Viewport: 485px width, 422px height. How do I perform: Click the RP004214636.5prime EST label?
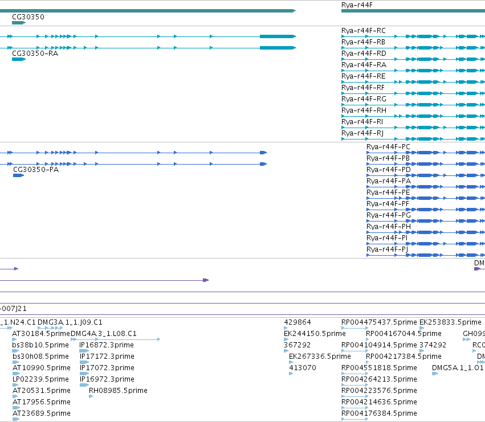point(379,402)
